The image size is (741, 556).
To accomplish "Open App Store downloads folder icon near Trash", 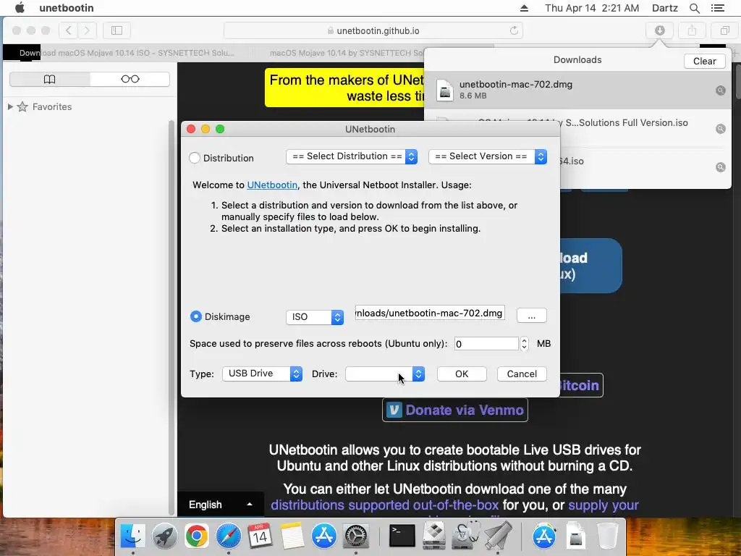I will click(544, 536).
